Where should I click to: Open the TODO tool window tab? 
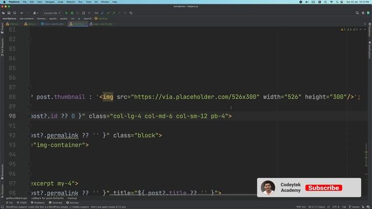click(22, 203)
